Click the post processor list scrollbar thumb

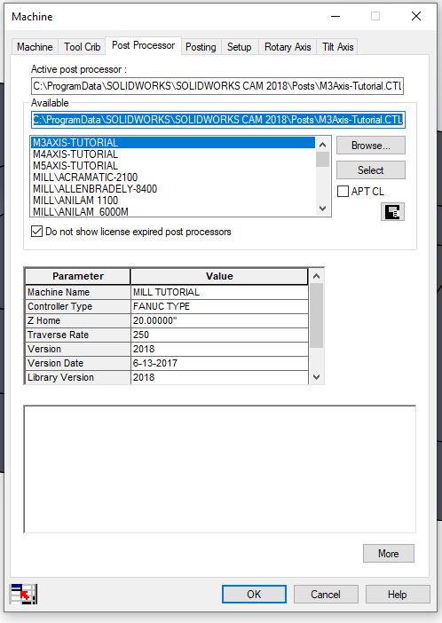click(323, 160)
